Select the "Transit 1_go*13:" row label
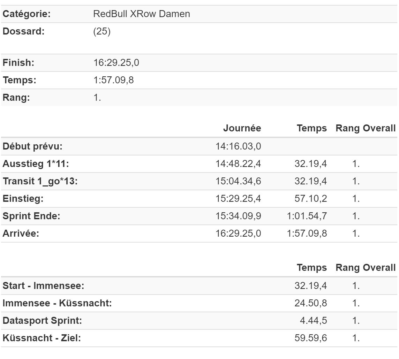The height and width of the screenshot is (359, 399). (x=40, y=181)
